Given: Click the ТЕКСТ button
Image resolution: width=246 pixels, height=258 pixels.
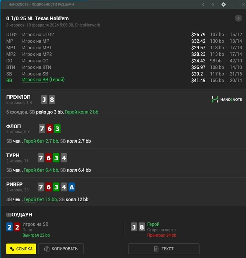Looking at the screenshot, I should 164,249.
